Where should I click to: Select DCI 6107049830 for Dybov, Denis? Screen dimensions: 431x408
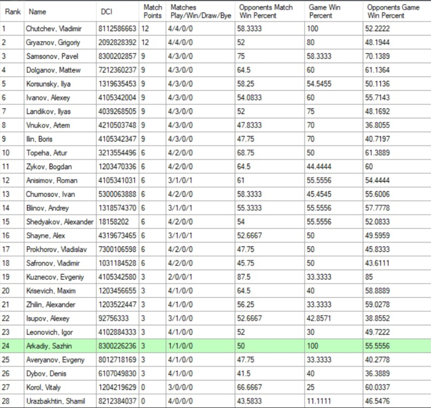pos(118,373)
